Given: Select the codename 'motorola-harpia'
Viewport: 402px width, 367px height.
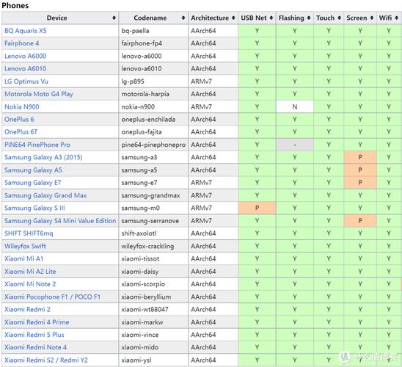Looking at the screenshot, I should point(145,94).
